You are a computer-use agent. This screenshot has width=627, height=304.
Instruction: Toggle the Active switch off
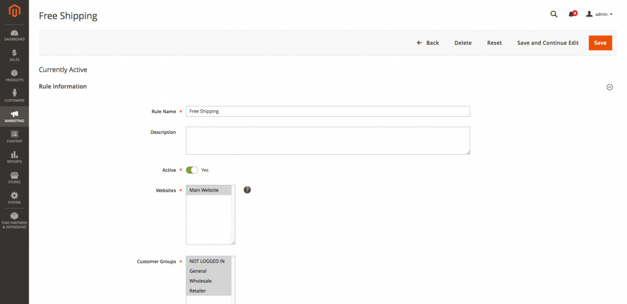(192, 170)
